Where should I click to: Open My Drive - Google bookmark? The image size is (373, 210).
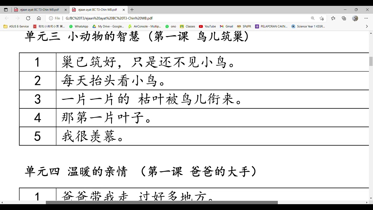pos(108,26)
